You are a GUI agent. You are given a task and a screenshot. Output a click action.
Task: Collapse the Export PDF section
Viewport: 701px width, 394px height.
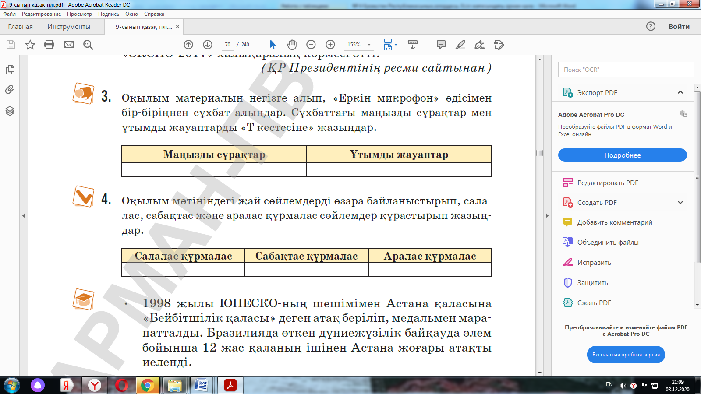click(x=680, y=92)
